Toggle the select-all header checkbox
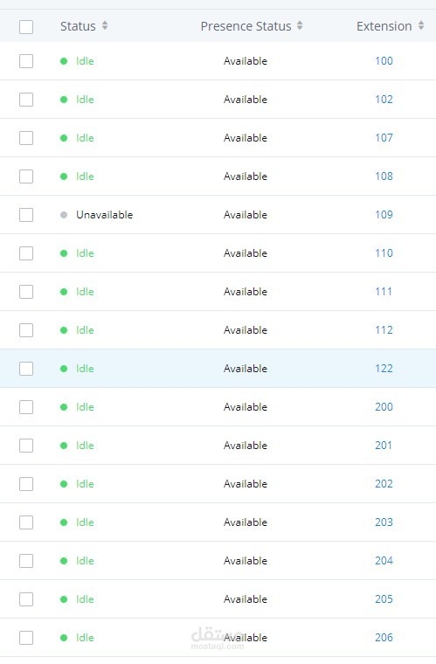This screenshot has height=664, width=436. coord(26,27)
